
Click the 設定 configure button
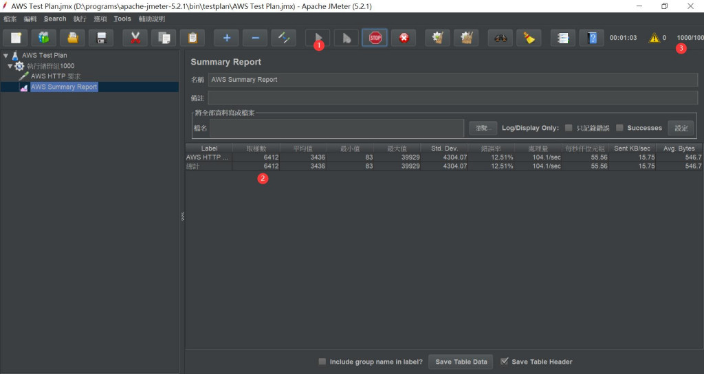pyautogui.click(x=681, y=128)
